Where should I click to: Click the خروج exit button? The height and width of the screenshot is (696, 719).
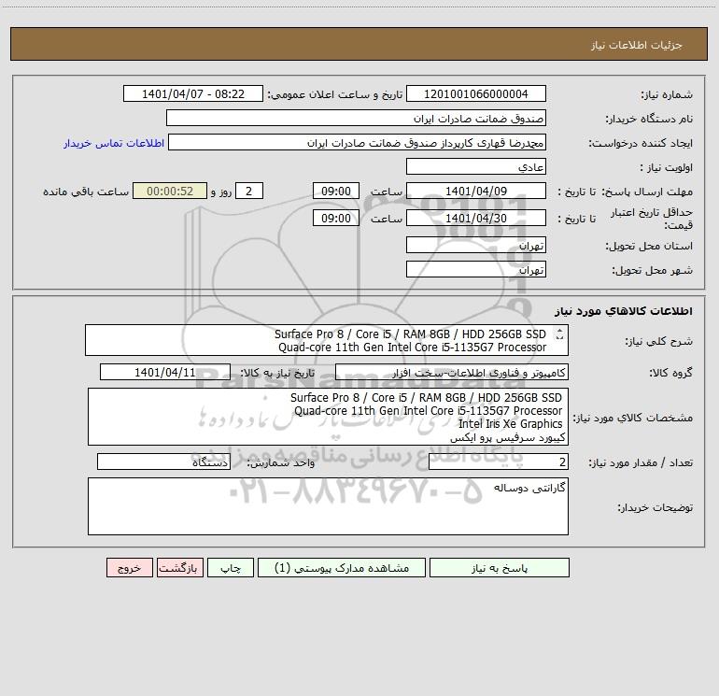[x=129, y=567]
